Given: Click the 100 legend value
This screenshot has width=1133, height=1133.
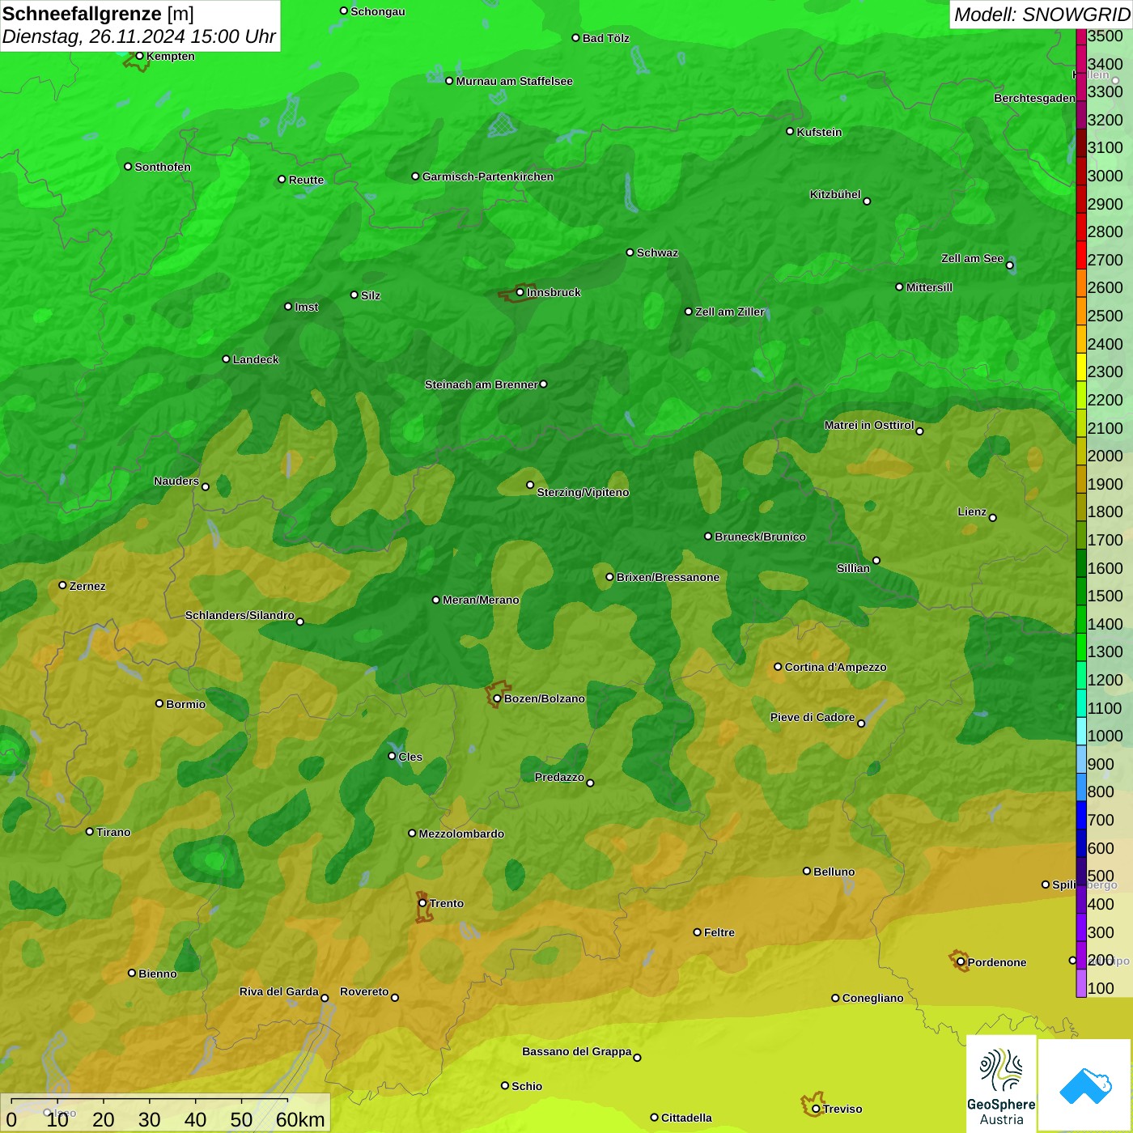Looking at the screenshot, I should [x=1101, y=988].
